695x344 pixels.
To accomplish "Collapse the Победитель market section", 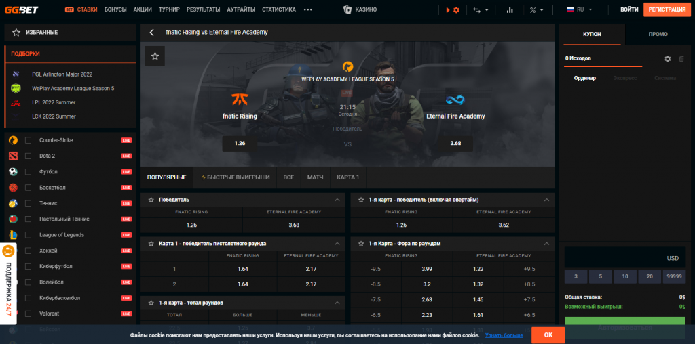I will 337,200.
